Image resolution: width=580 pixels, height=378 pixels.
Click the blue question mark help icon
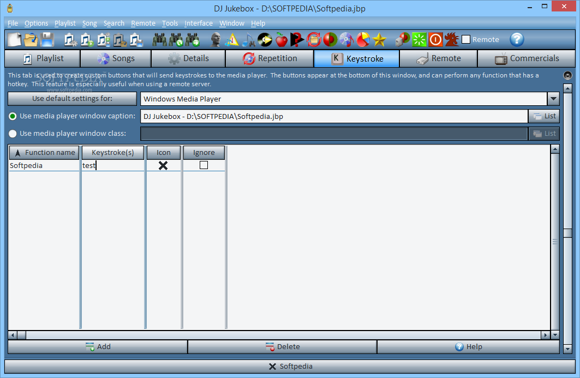(517, 40)
